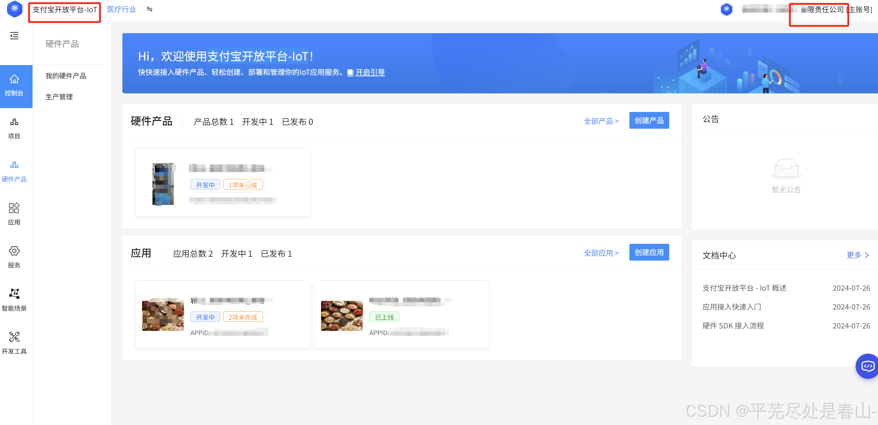Screen dimensions: 878x425
Task: Open 硬件 SDK 接入流程 document
Action: click(x=733, y=326)
